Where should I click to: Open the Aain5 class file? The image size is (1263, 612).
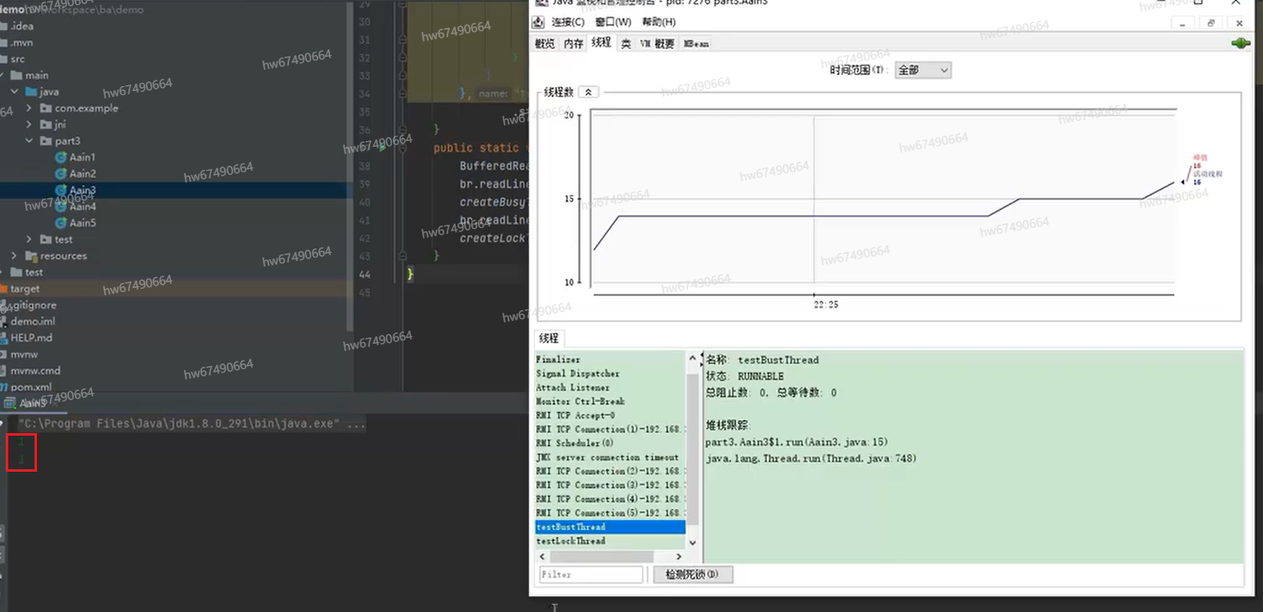82,223
